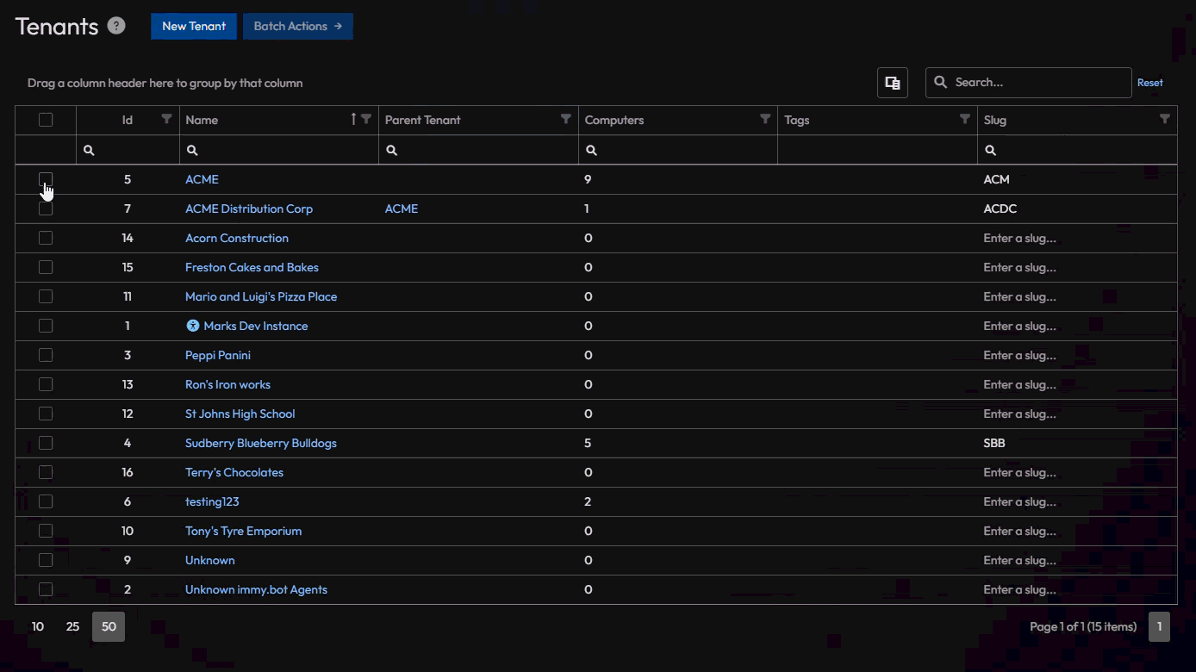The height and width of the screenshot is (672, 1196).
Task: Set page size to 25
Action: (x=73, y=626)
